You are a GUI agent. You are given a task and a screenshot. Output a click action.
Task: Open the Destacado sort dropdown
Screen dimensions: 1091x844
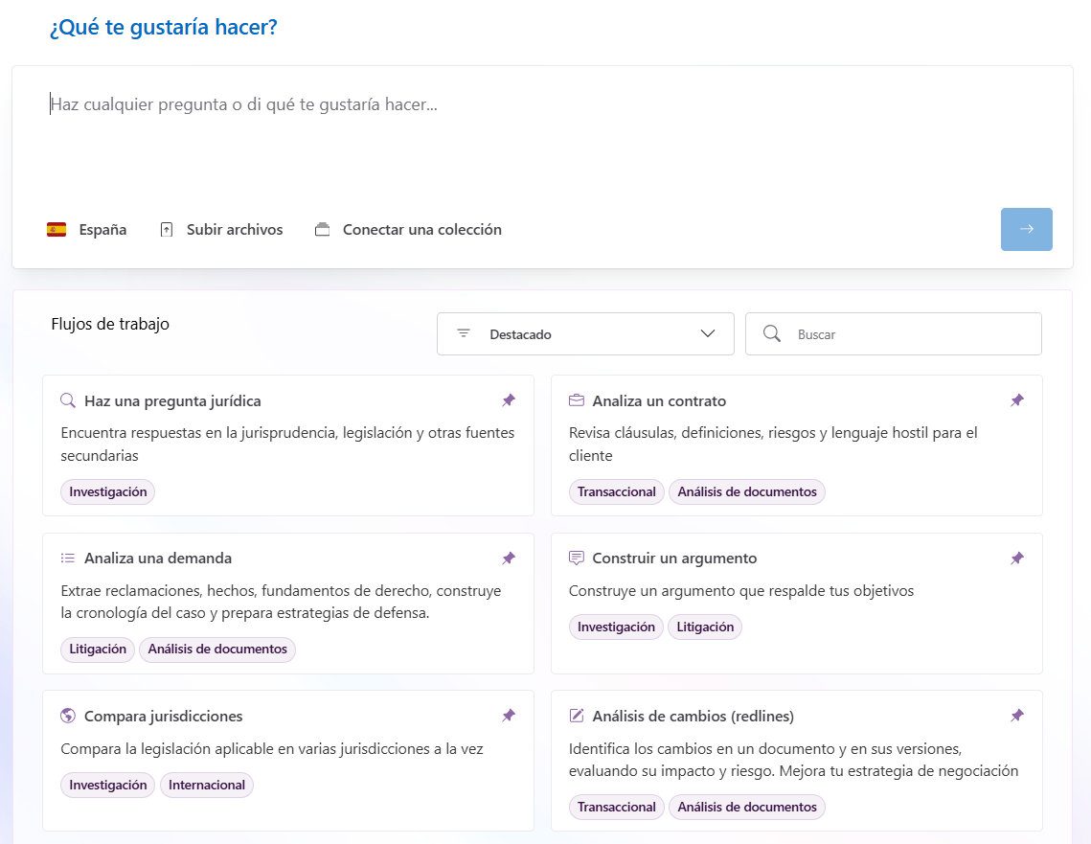(x=585, y=334)
